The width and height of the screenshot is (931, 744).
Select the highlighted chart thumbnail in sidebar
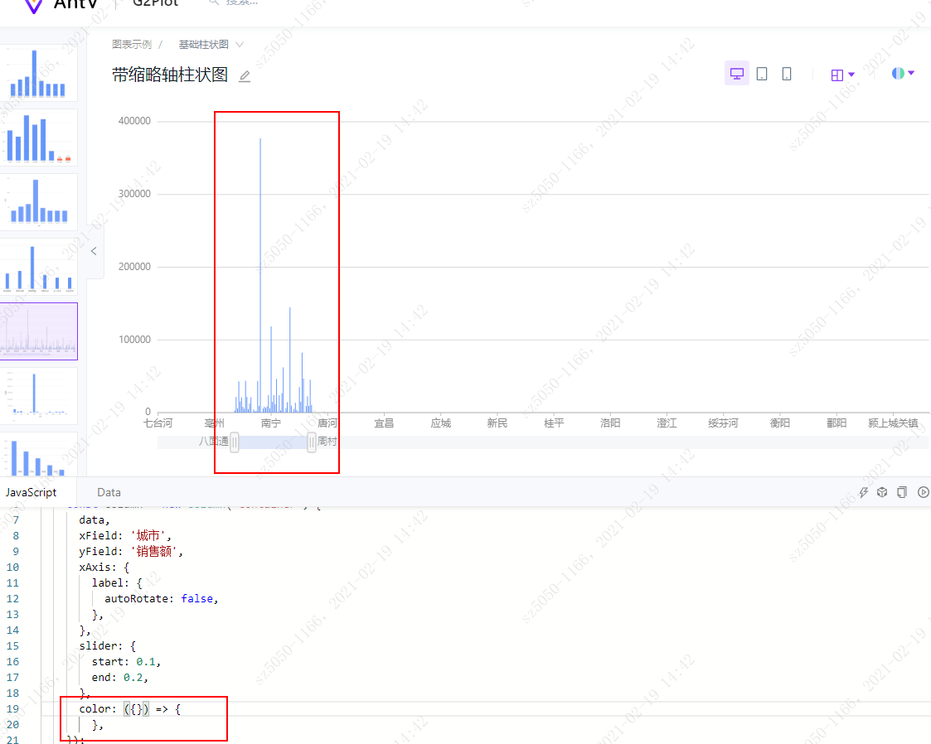click(x=39, y=331)
